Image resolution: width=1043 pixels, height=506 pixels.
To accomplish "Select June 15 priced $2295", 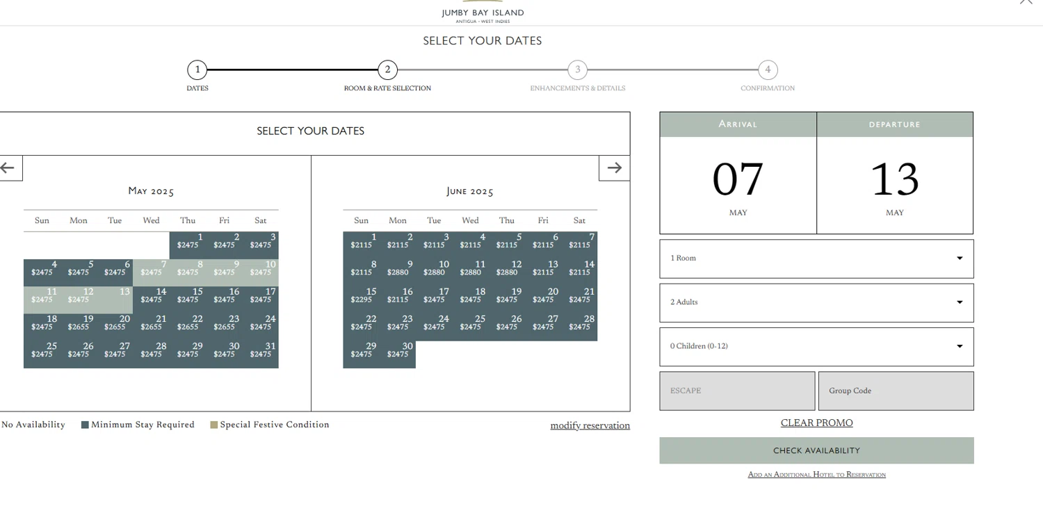I will 361,300.
